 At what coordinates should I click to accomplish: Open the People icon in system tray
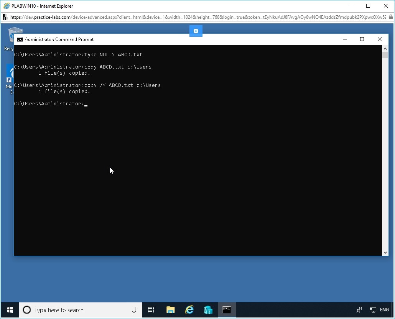(x=359, y=310)
